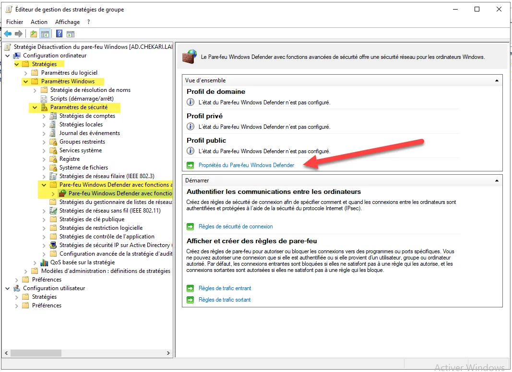Collapse the Paramètres de sécurité node
Screen dimensions: 512x372
pos(35,108)
